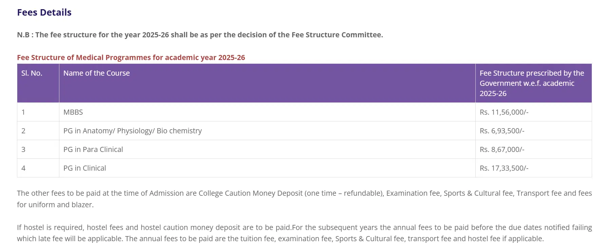607x250 pixels.
Task: Select the MBBS course cell
Action: click(x=73, y=112)
